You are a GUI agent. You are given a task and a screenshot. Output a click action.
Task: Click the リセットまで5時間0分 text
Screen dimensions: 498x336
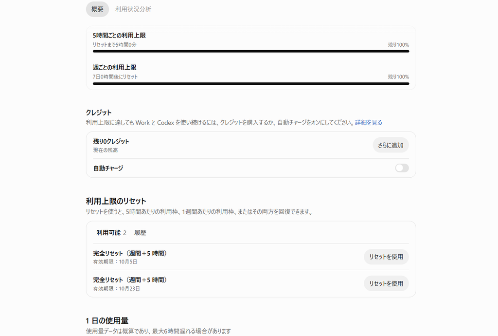[115, 45]
